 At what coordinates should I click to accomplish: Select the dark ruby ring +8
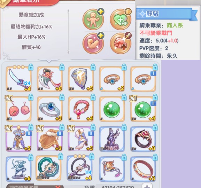pos(143,139)
